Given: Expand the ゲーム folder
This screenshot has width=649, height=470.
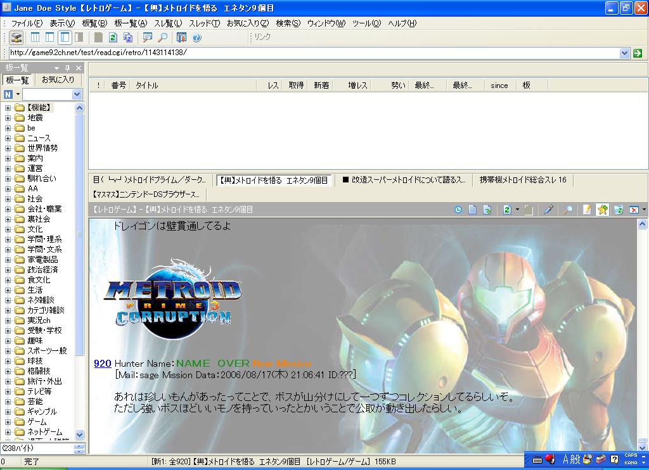Looking at the screenshot, I should [8, 422].
